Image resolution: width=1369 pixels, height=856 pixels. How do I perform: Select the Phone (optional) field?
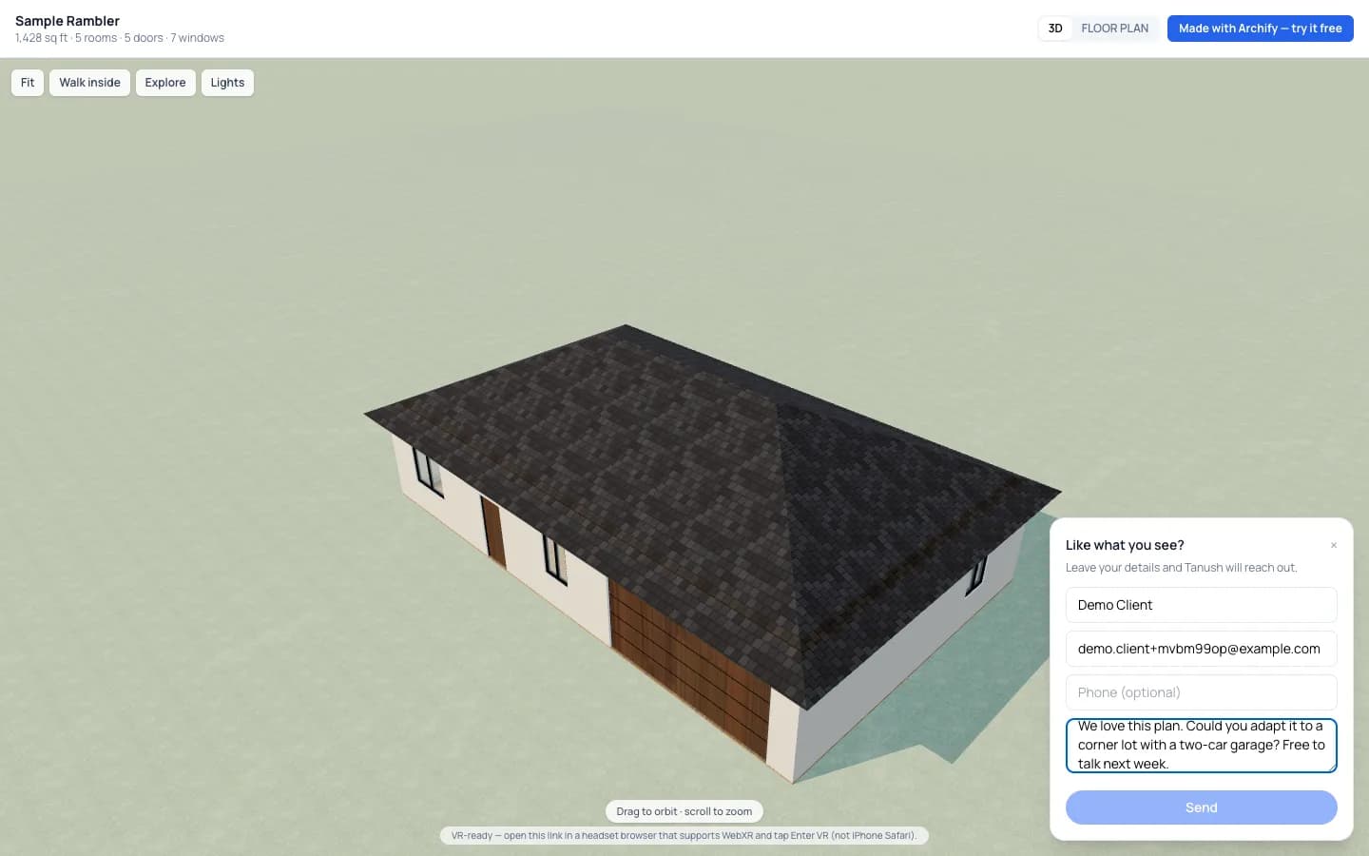click(1201, 692)
